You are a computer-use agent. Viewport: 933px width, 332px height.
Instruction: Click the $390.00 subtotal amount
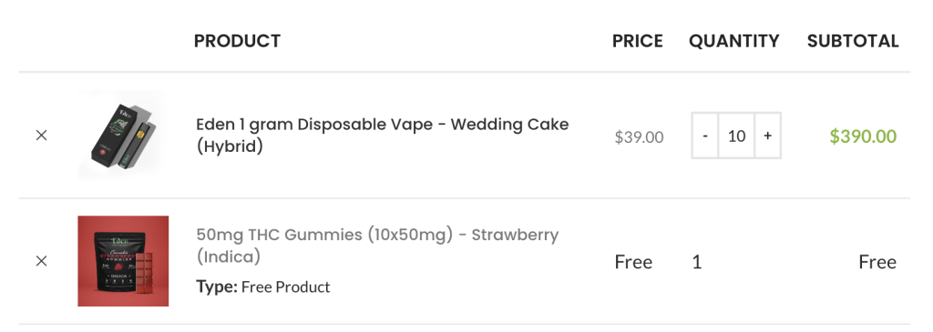(x=864, y=136)
